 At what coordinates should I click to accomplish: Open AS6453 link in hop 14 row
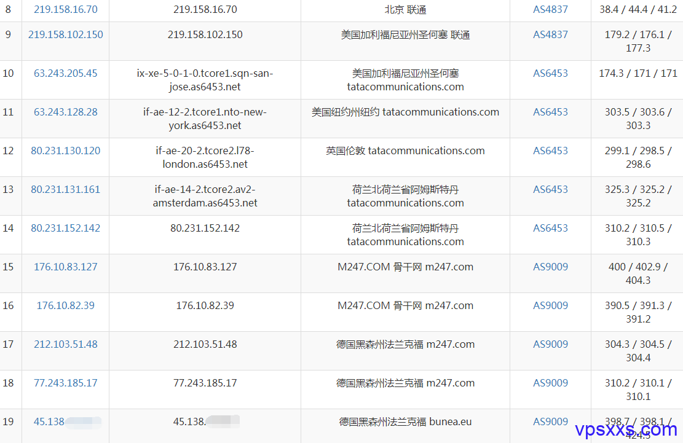550,229
